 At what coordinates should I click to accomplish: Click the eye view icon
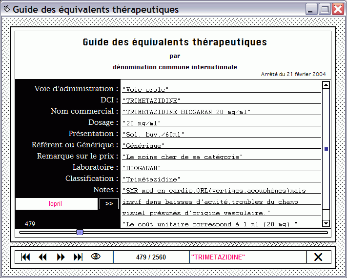coord(96,257)
